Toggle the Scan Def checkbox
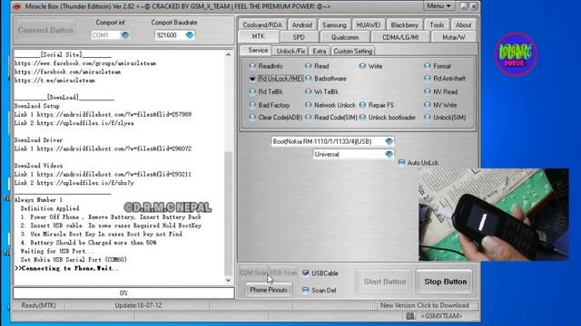 click(306, 290)
